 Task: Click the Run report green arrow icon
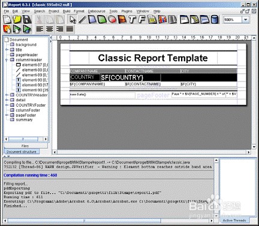[x=17, y=29]
